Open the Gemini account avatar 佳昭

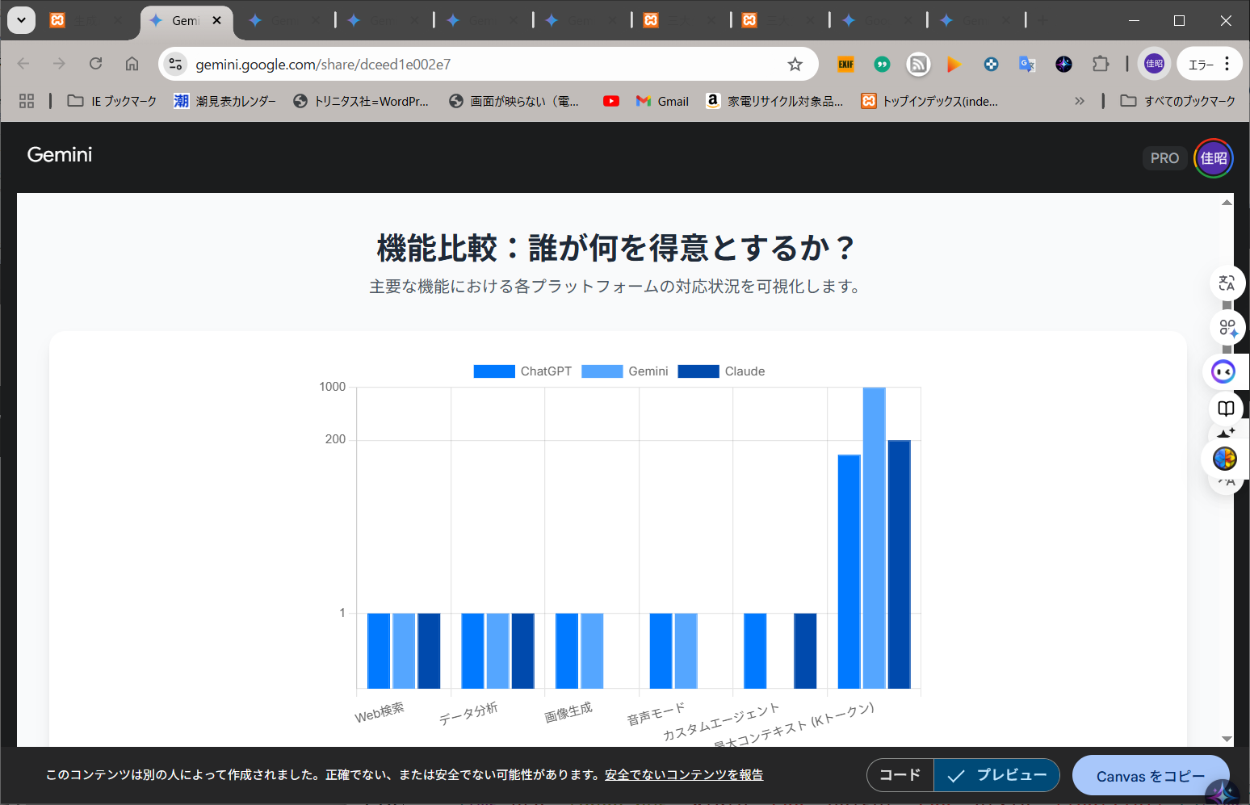point(1214,158)
